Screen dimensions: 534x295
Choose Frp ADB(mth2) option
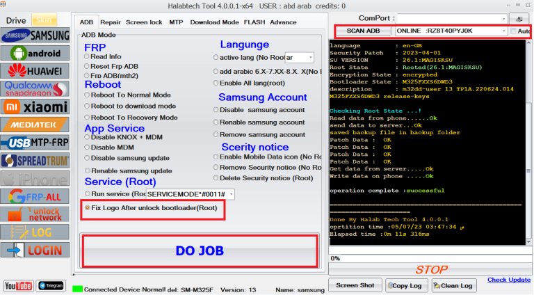[x=111, y=76]
